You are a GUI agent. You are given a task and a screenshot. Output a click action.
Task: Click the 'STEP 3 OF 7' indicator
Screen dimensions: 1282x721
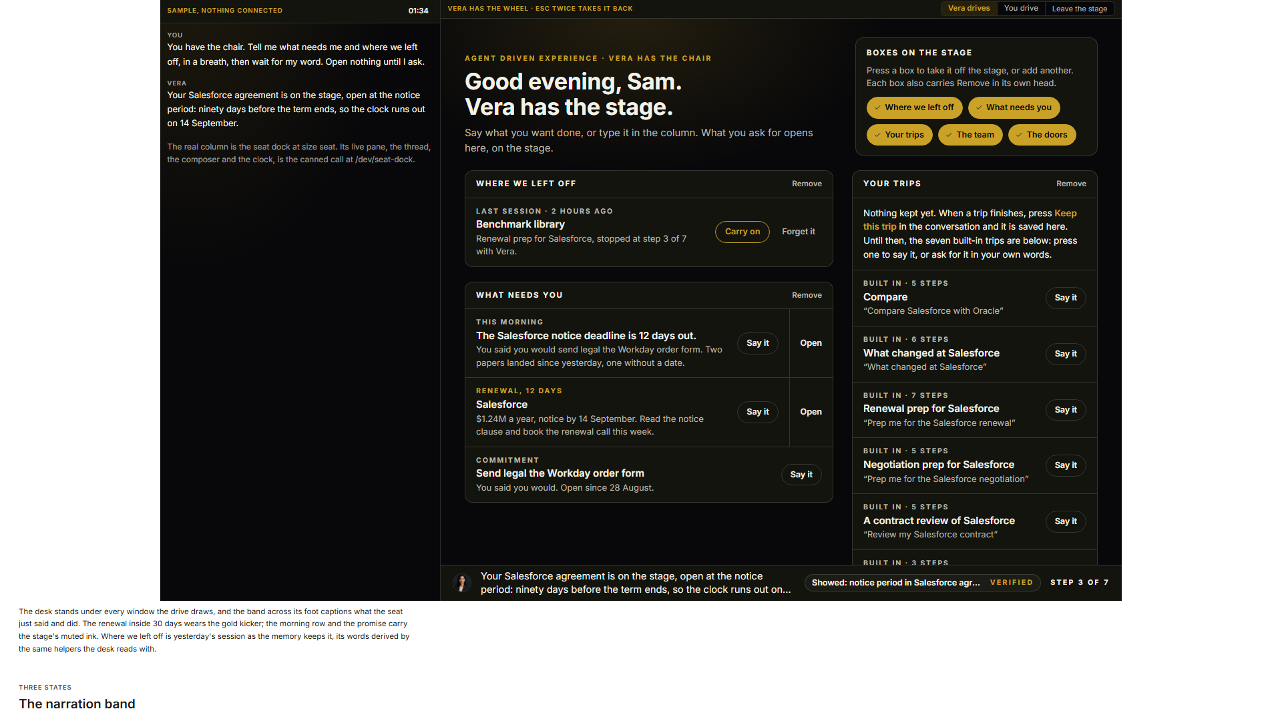(1080, 583)
